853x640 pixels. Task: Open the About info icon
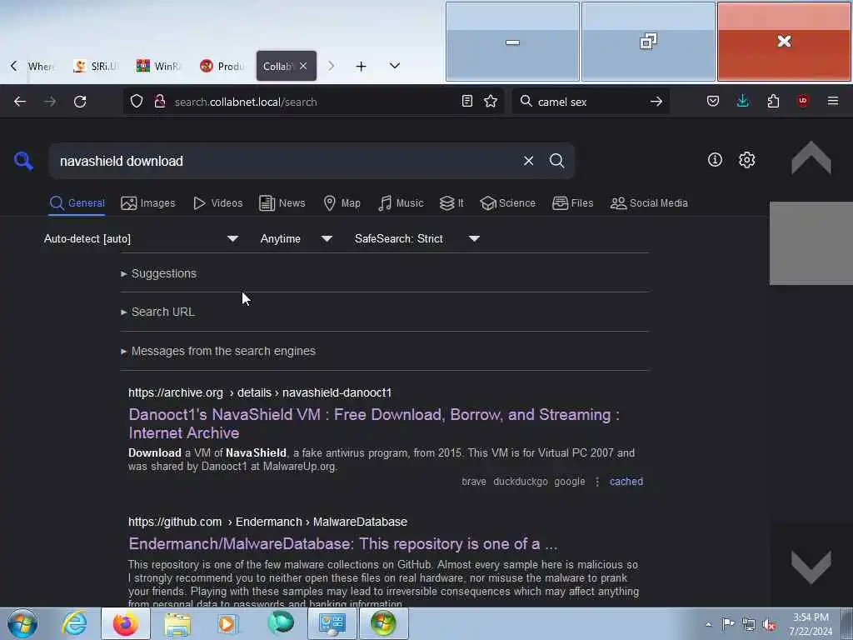tap(715, 159)
